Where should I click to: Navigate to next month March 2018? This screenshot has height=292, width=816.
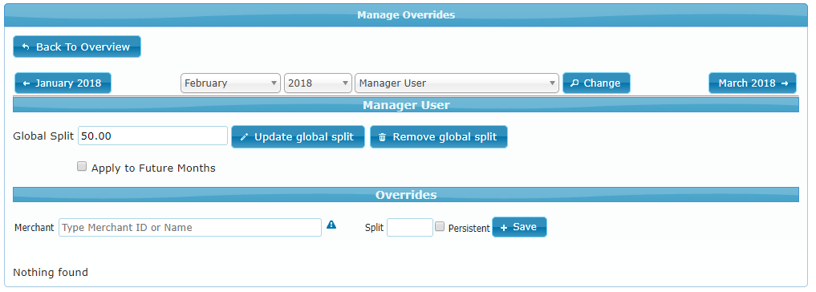pyautogui.click(x=753, y=83)
